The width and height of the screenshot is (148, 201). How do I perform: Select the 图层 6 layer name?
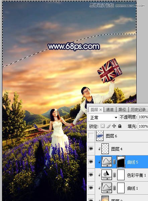(x=112, y=136)
